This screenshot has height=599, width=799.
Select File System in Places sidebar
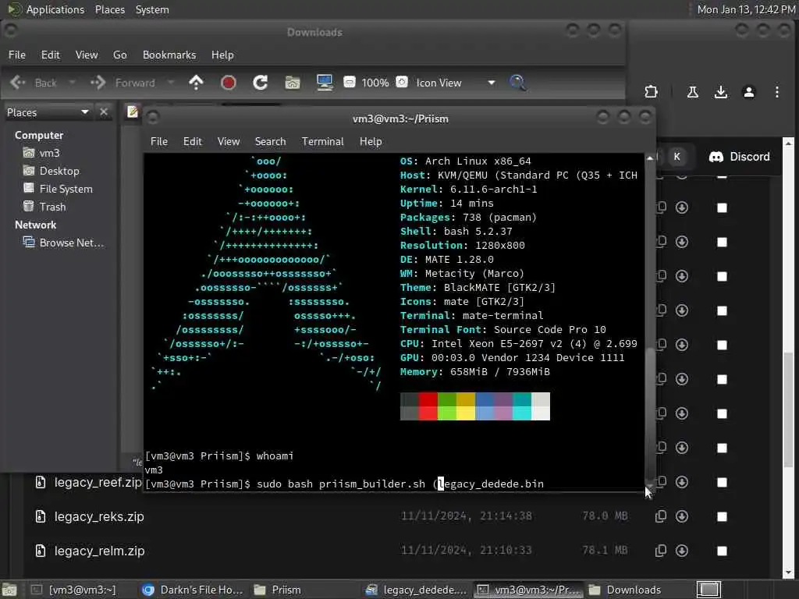pyautogui.click(x=58, y=189)
